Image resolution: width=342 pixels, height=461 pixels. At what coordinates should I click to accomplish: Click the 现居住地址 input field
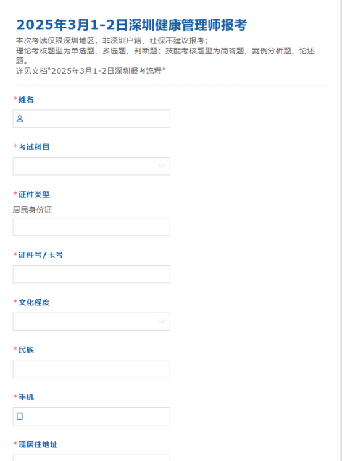point(91,458)
